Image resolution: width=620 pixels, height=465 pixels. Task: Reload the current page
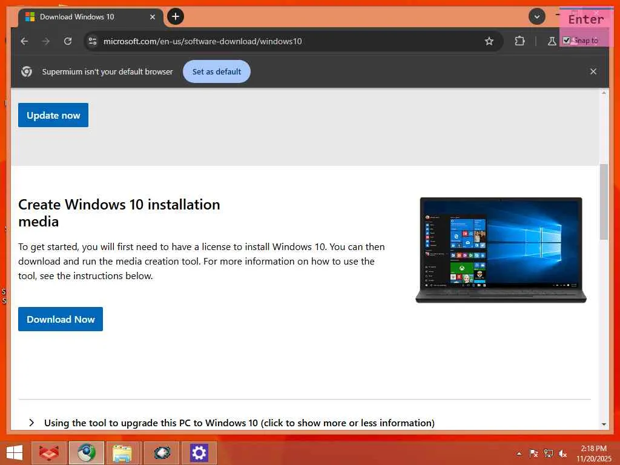pyautogui.click(x=68, y=41)
